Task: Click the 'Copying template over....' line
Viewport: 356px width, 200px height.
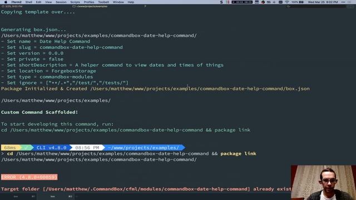Action: coord(38,12)
